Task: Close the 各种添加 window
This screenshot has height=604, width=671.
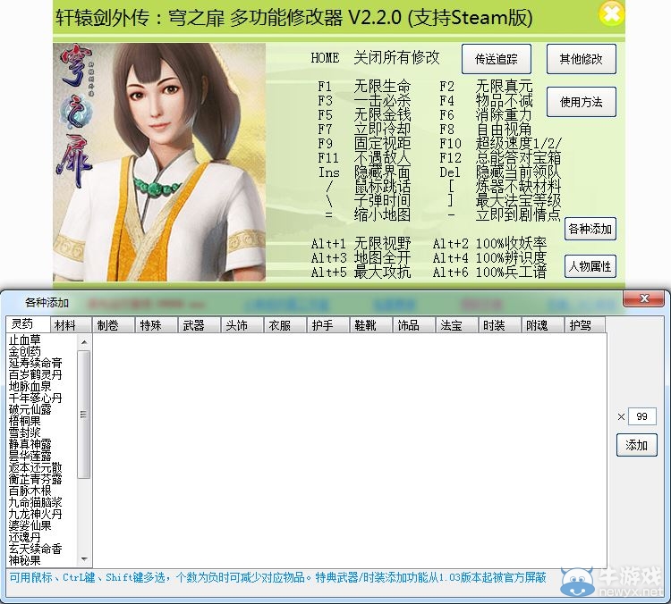Action: pos(644,298)
